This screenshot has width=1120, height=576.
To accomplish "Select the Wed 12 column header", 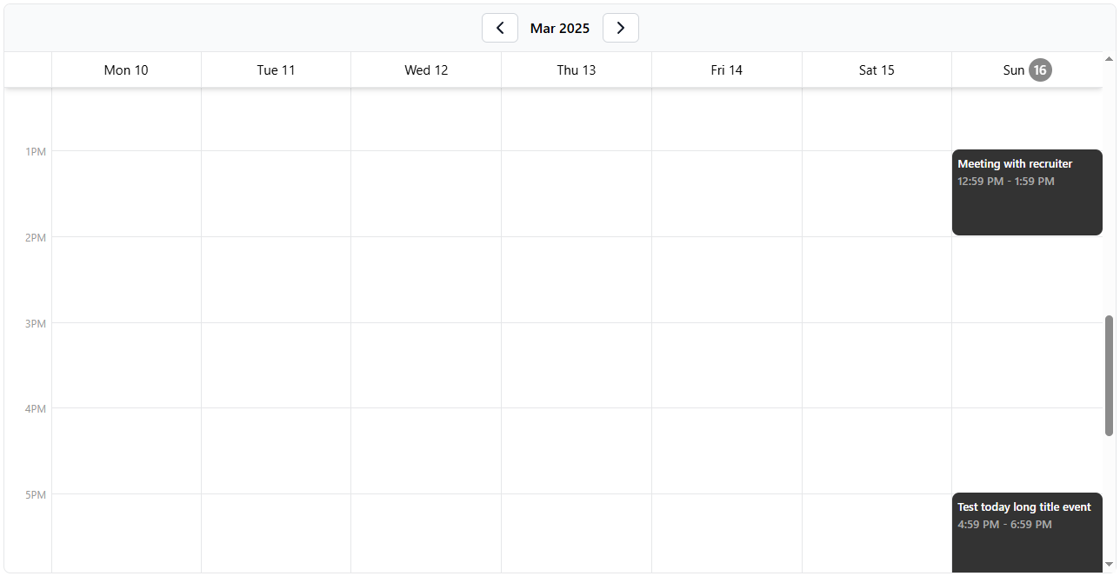I will point(426,70).
